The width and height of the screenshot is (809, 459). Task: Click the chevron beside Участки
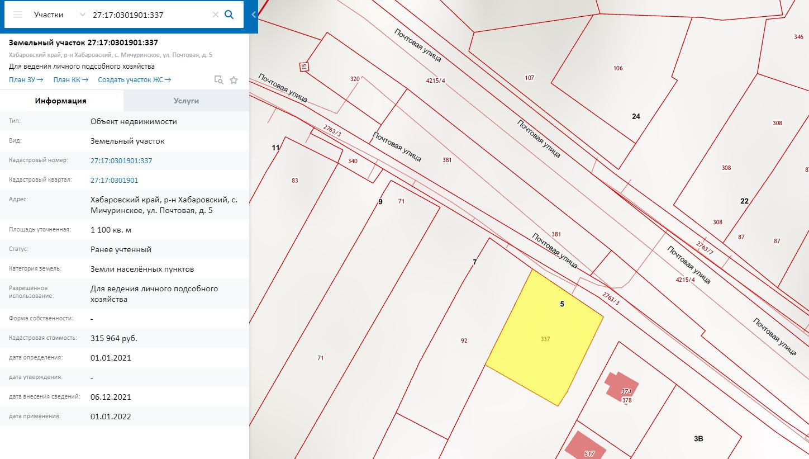(x=83, y=15)
